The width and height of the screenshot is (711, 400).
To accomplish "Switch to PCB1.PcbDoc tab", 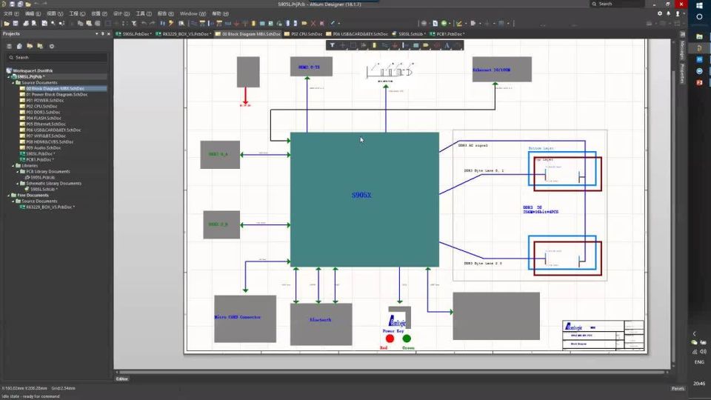I will point(447,33).
